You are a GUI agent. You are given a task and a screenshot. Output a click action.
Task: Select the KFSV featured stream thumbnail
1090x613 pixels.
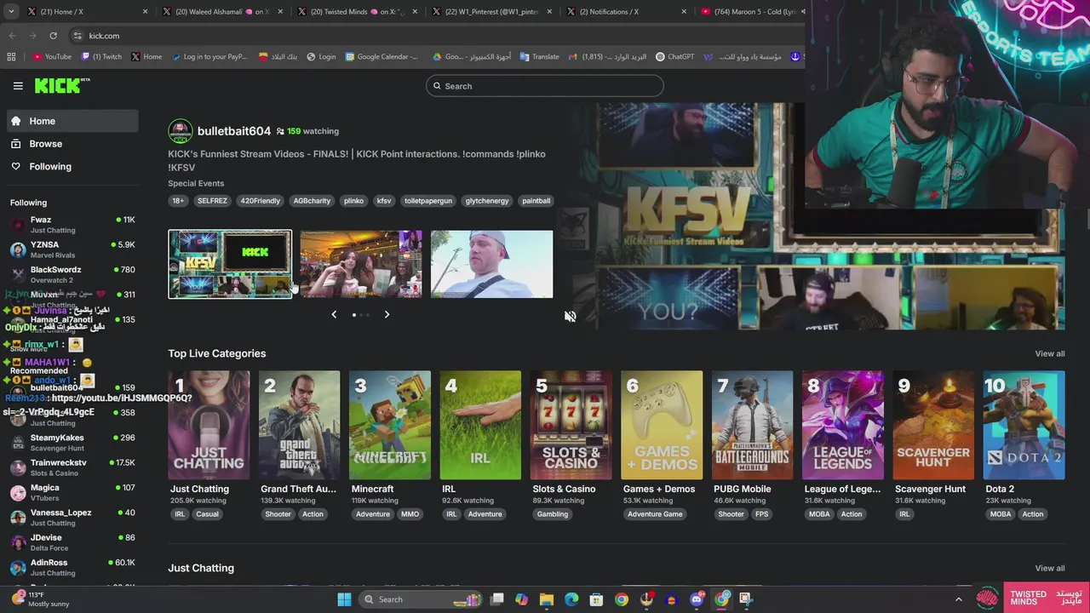pyautogui.click(x=230, y=264)
